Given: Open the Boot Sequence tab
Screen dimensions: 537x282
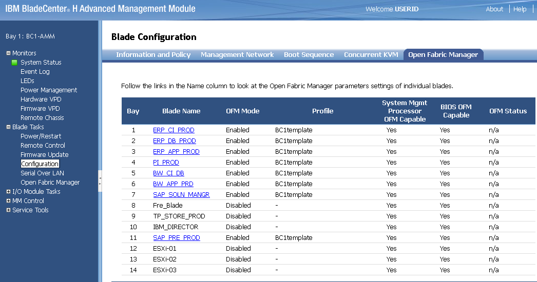Looking at the screenshot, I should (x=309, y=55).
